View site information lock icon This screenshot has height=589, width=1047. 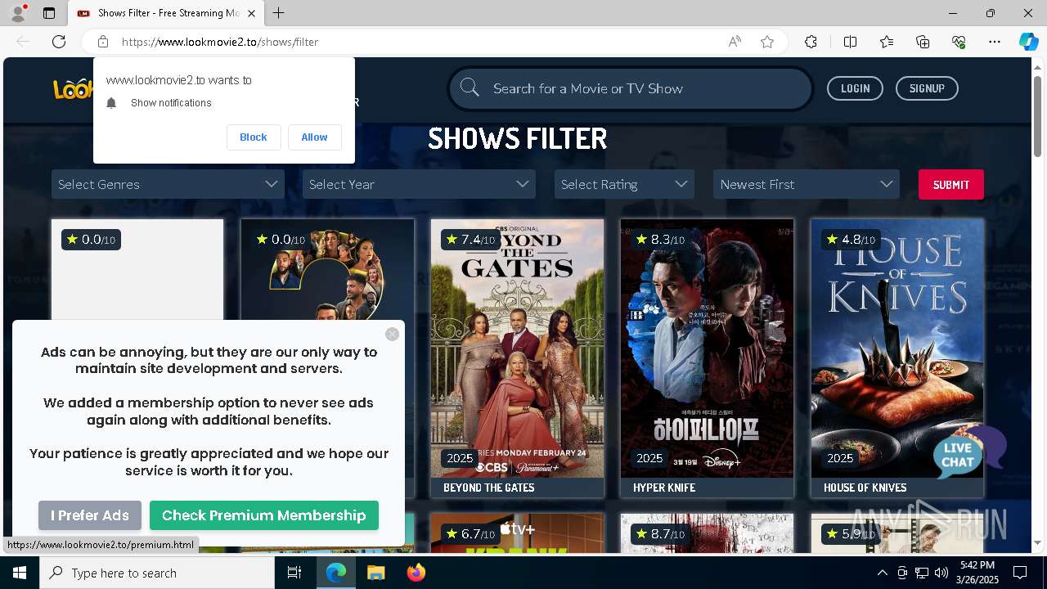click(x=103, y=42)
